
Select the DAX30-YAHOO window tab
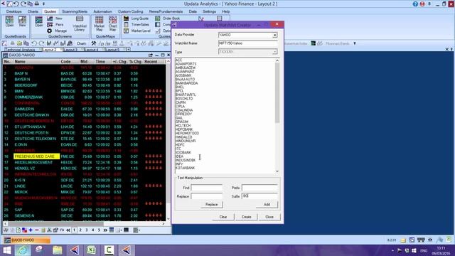(x=27, y=240)
